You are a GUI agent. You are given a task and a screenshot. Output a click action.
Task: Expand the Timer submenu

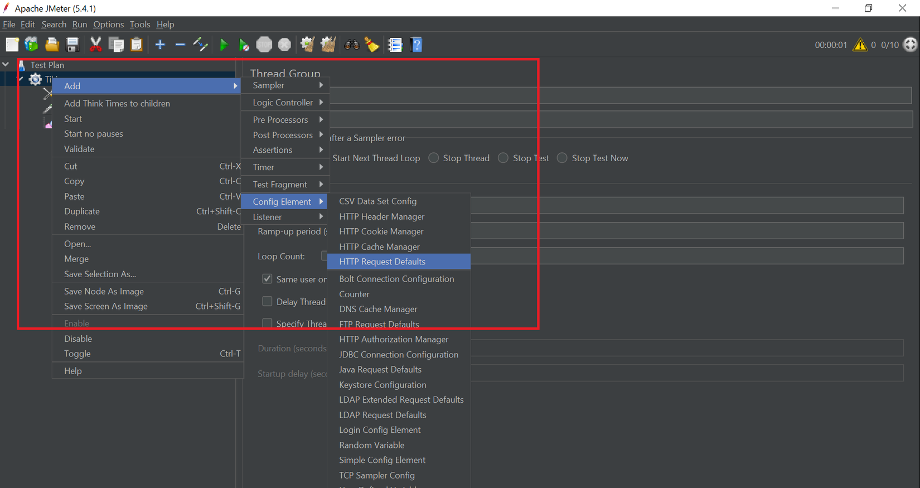click(285, 167)
